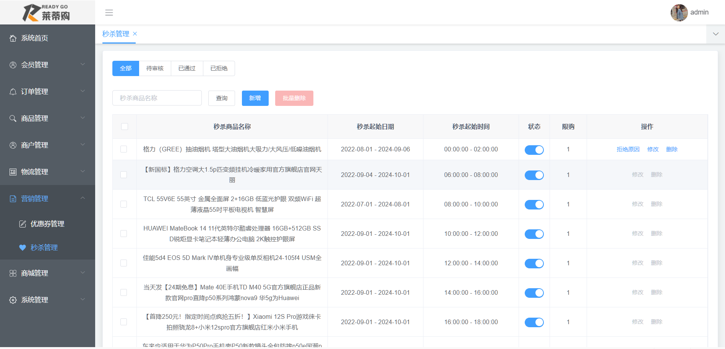Toggle status switch for 格力空调 row
725x349 pixels.
pyautogui.click(x=534, y=175)
